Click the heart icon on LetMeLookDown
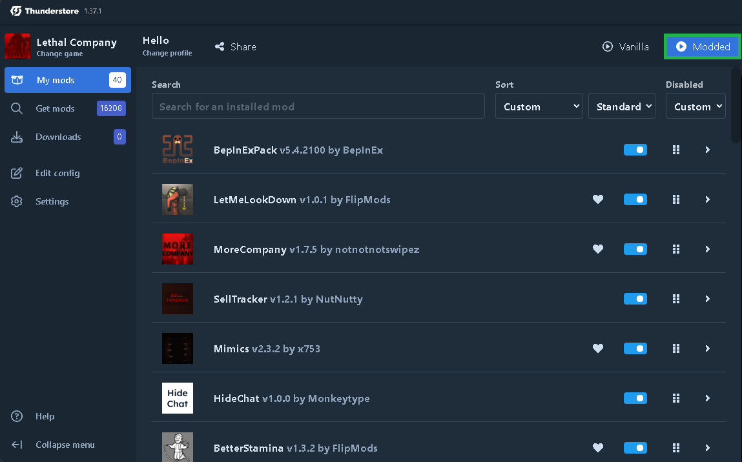742x462 pixels. point(598,199)
